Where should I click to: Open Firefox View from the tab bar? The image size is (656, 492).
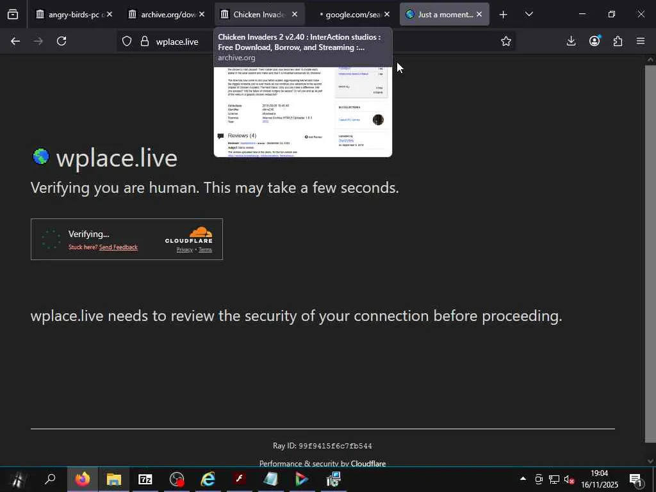[x=13, y=14]
